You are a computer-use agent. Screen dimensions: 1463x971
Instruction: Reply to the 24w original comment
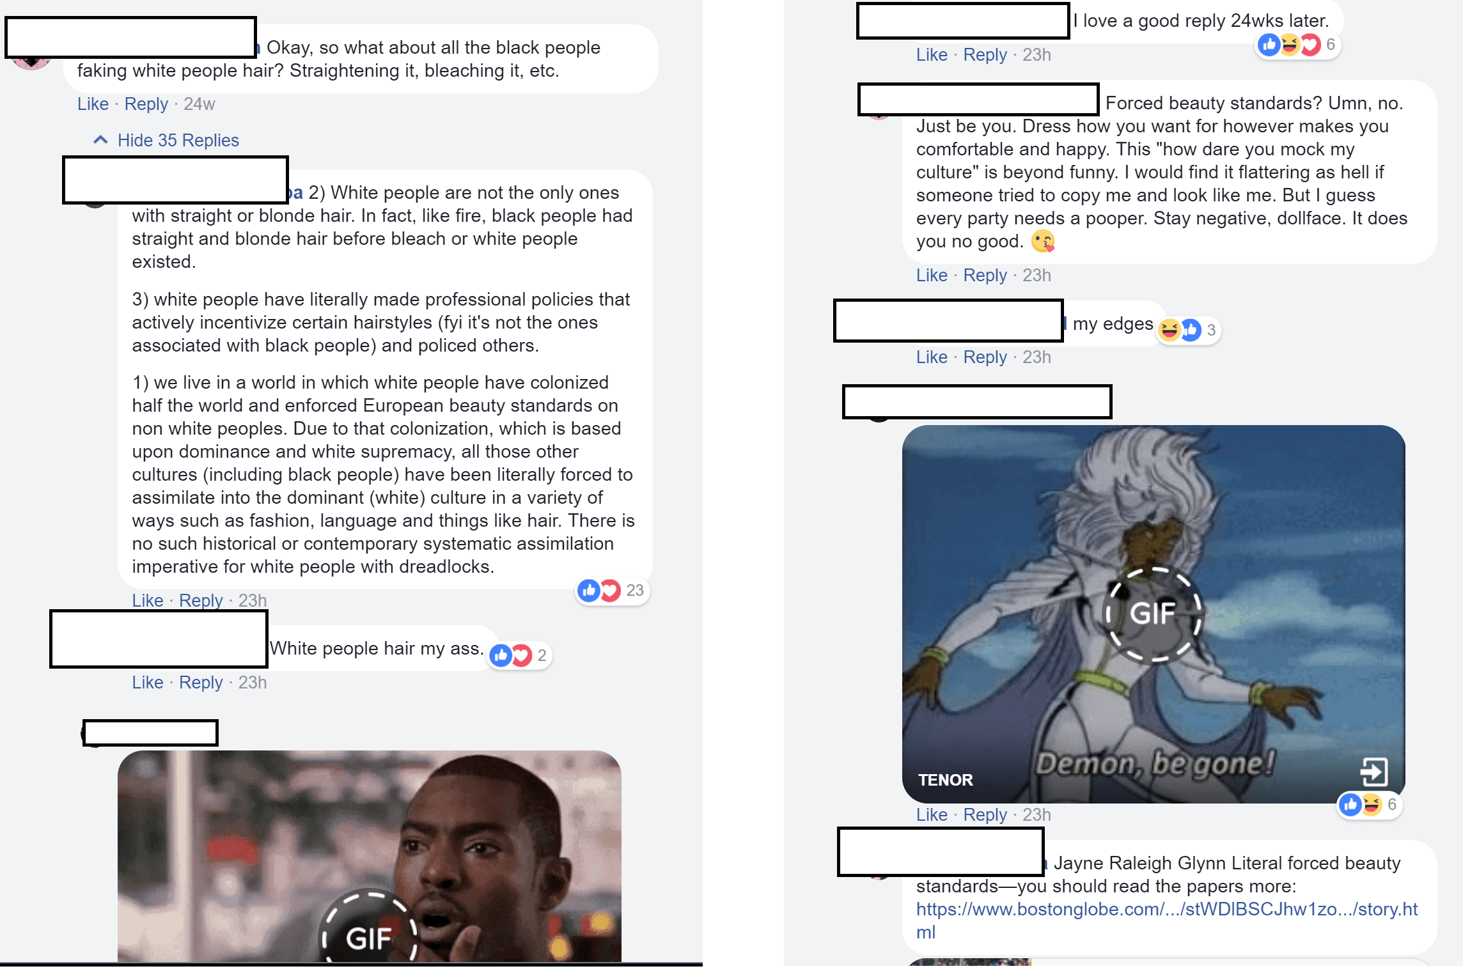click(146, 104)
